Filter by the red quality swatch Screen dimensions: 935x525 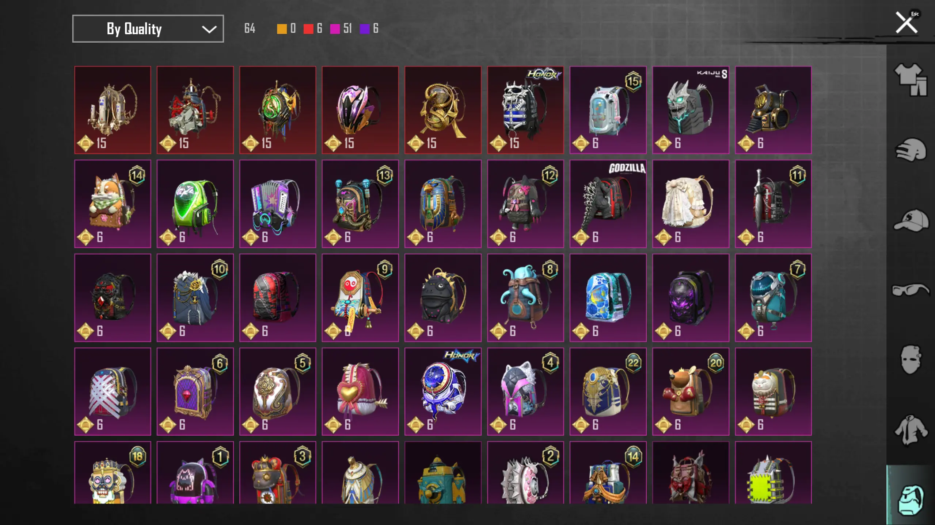click(308, 29)
